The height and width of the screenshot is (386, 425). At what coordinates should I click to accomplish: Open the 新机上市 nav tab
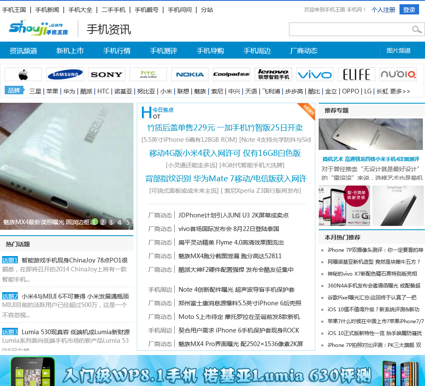click(x=70, y=51)
